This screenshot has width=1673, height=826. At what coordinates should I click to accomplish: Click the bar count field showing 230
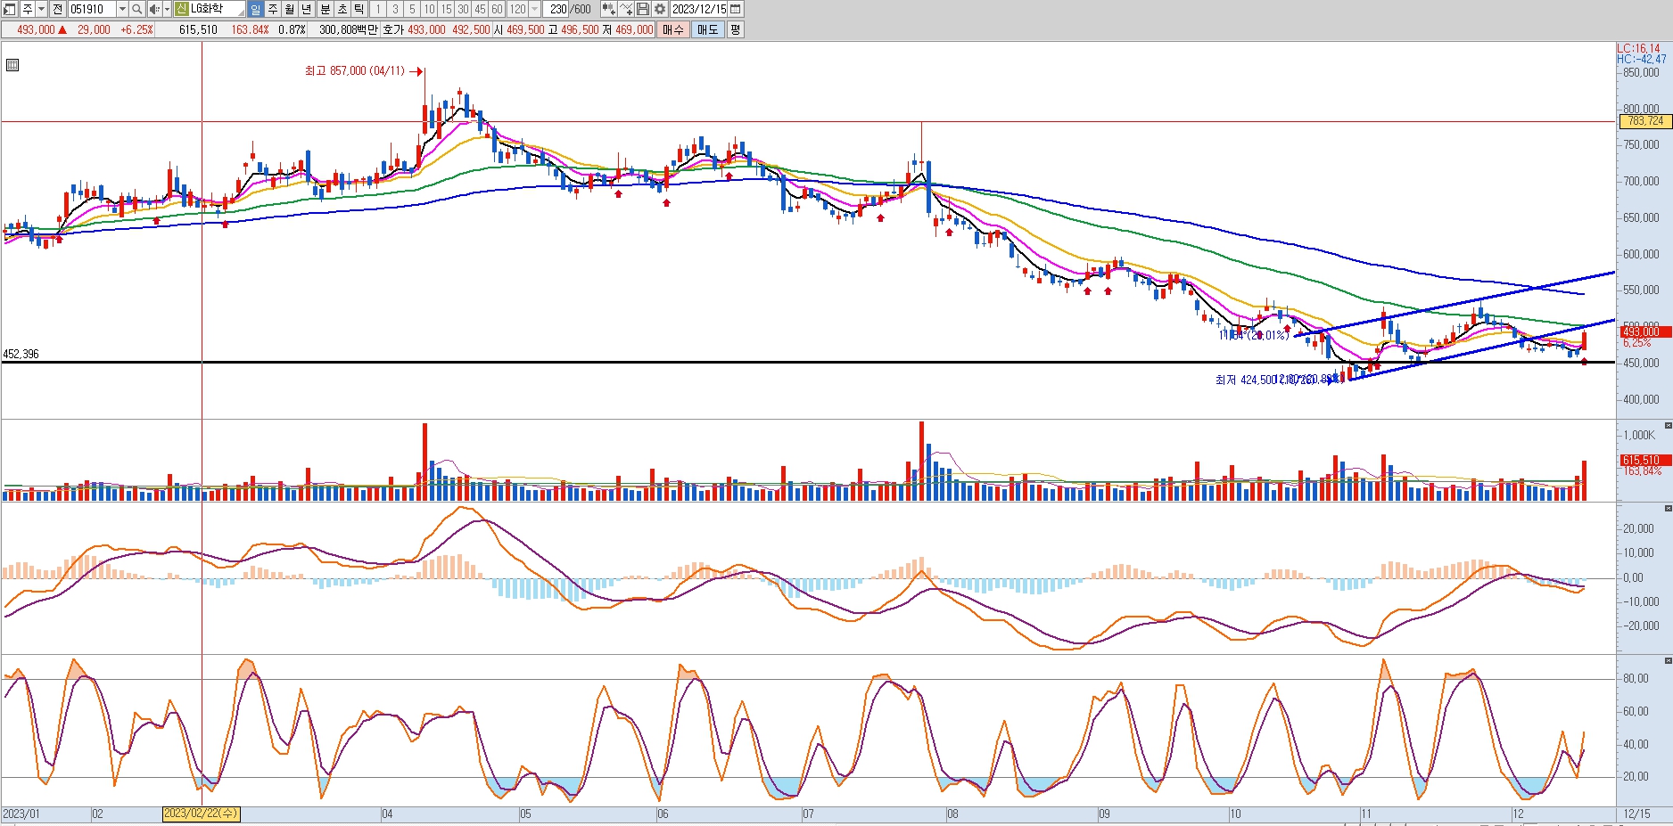tap(556, 9)
